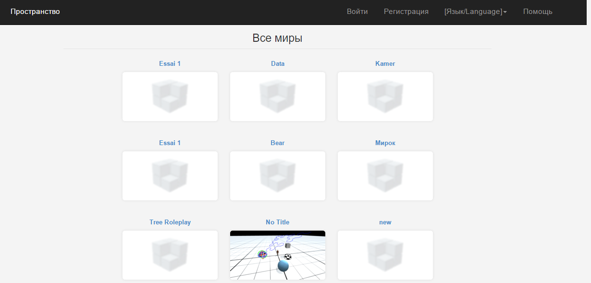Click the Мирок world placeholder thumbnail
Image resolution: width=591 pixels, height=283 pixels.
coord(385,176)
